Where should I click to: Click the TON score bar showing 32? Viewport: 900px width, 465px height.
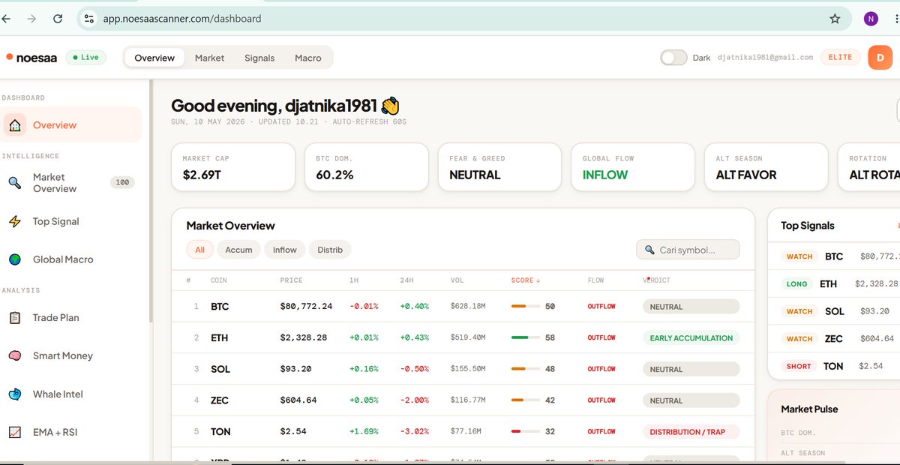[525, 432]
